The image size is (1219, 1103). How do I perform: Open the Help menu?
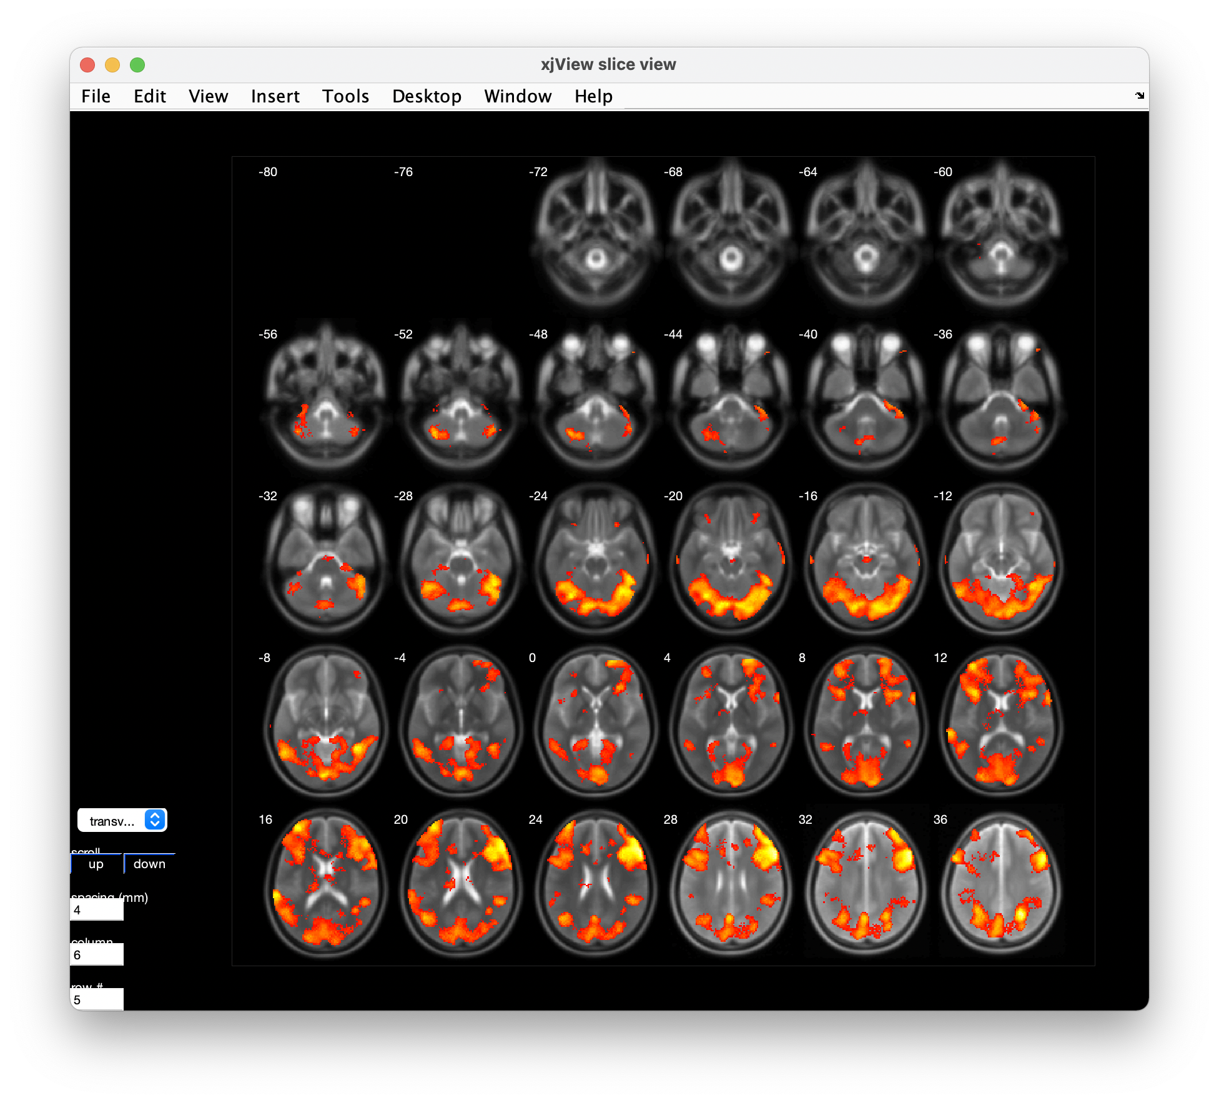tap(593, 96)
